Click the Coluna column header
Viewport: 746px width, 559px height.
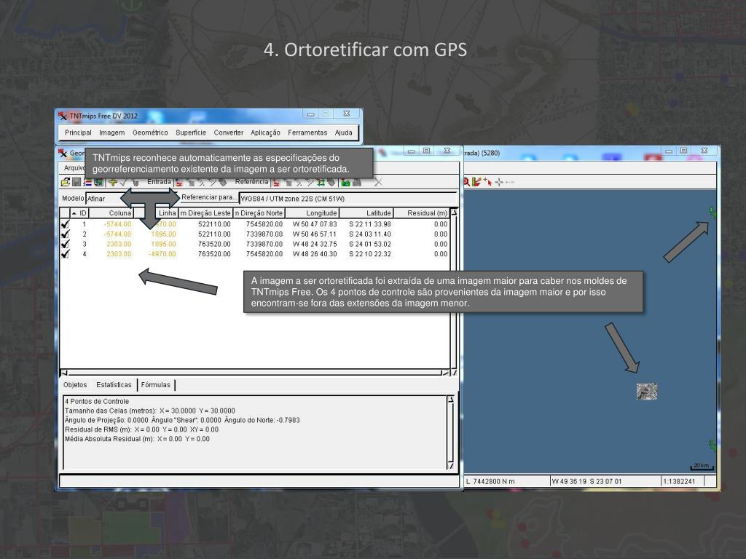point(111,213)
